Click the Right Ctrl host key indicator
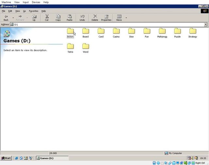Screen dimensions: 209x165 [200, 163]
